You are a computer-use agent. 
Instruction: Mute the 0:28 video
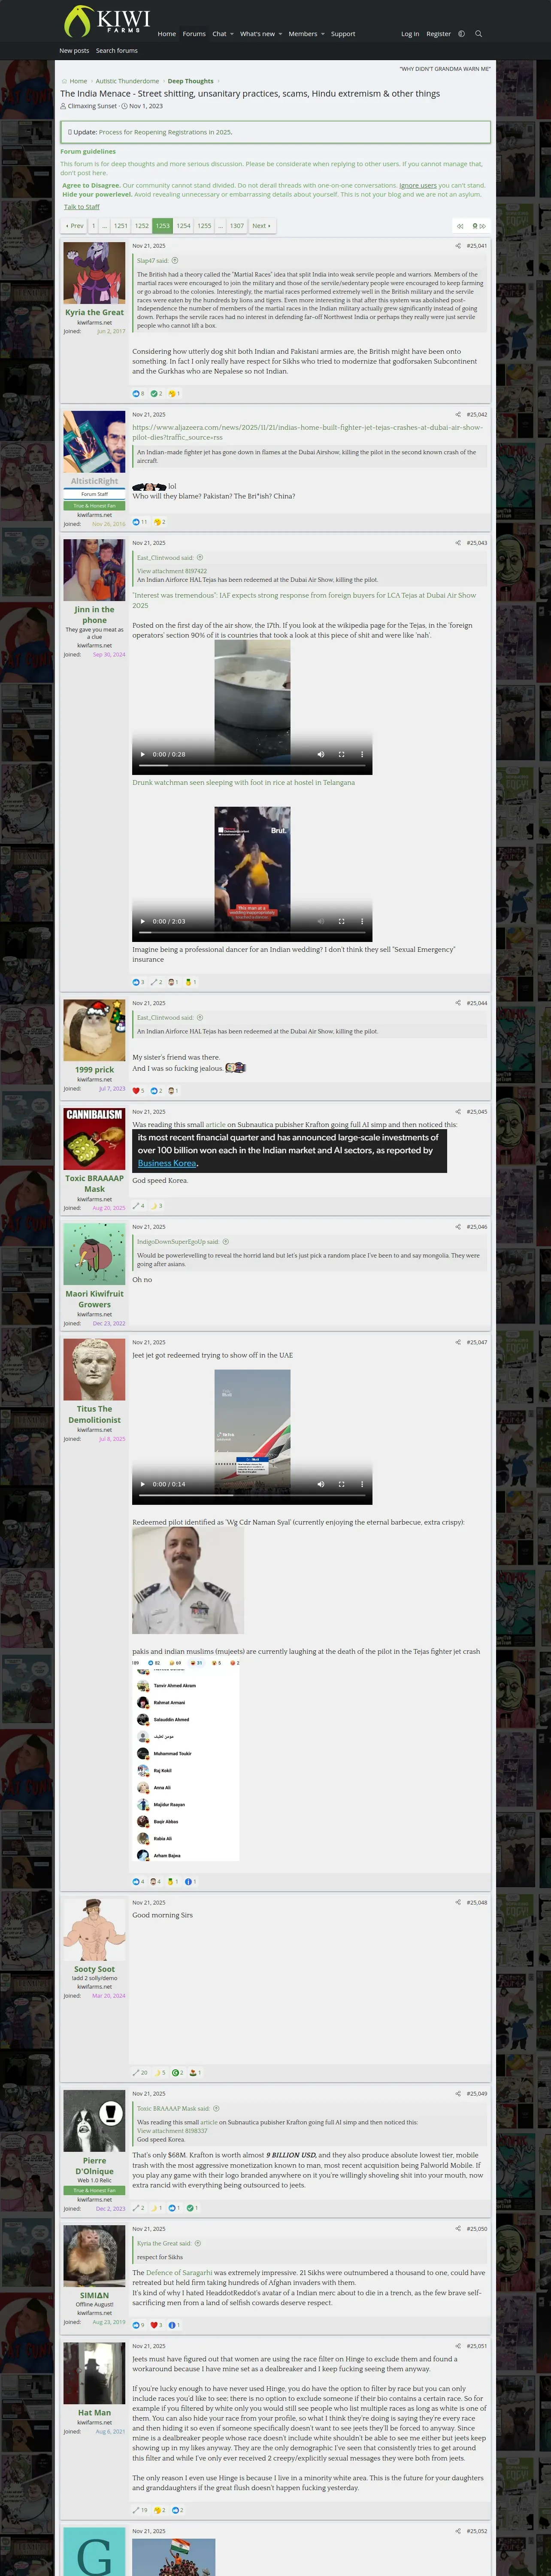point(321,755)
